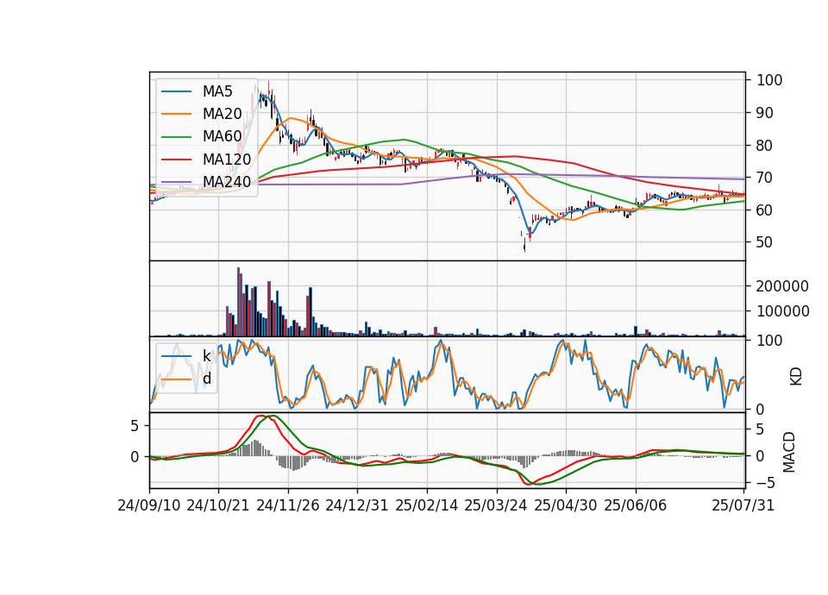
Task: Click the 24/10/21 date tick label
Action: tap(218, 505)
